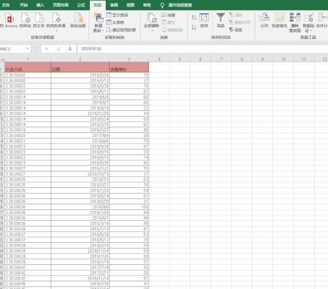
Task: Sort ascending with the A-to-Z icon
Action: point(194,17)
